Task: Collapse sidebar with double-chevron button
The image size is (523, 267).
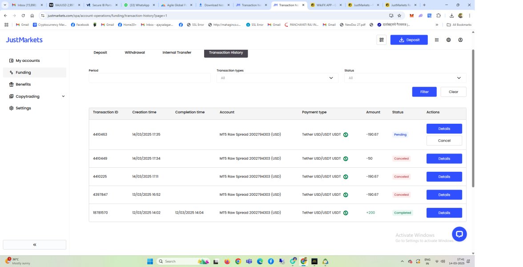Action: pos(34,245)
